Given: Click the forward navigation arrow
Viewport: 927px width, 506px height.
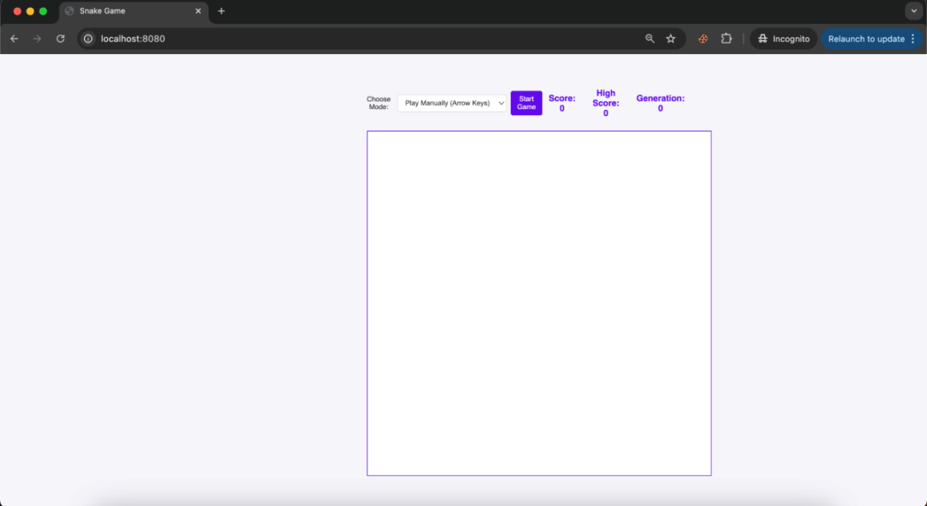Looking at the screenshot, I should coord(36,39).
